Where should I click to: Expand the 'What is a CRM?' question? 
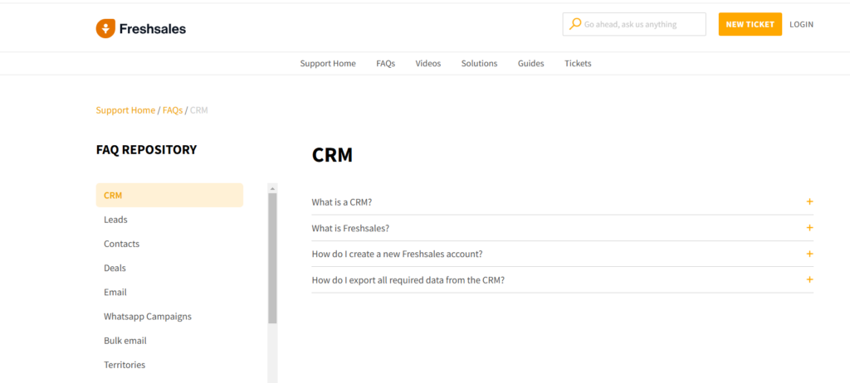tap(342, 202)
